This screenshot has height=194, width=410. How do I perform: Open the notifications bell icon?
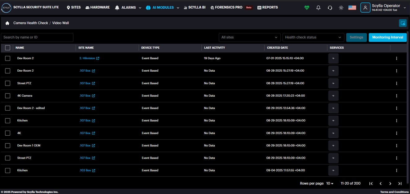pyautogui.click(x=318, y=8)
